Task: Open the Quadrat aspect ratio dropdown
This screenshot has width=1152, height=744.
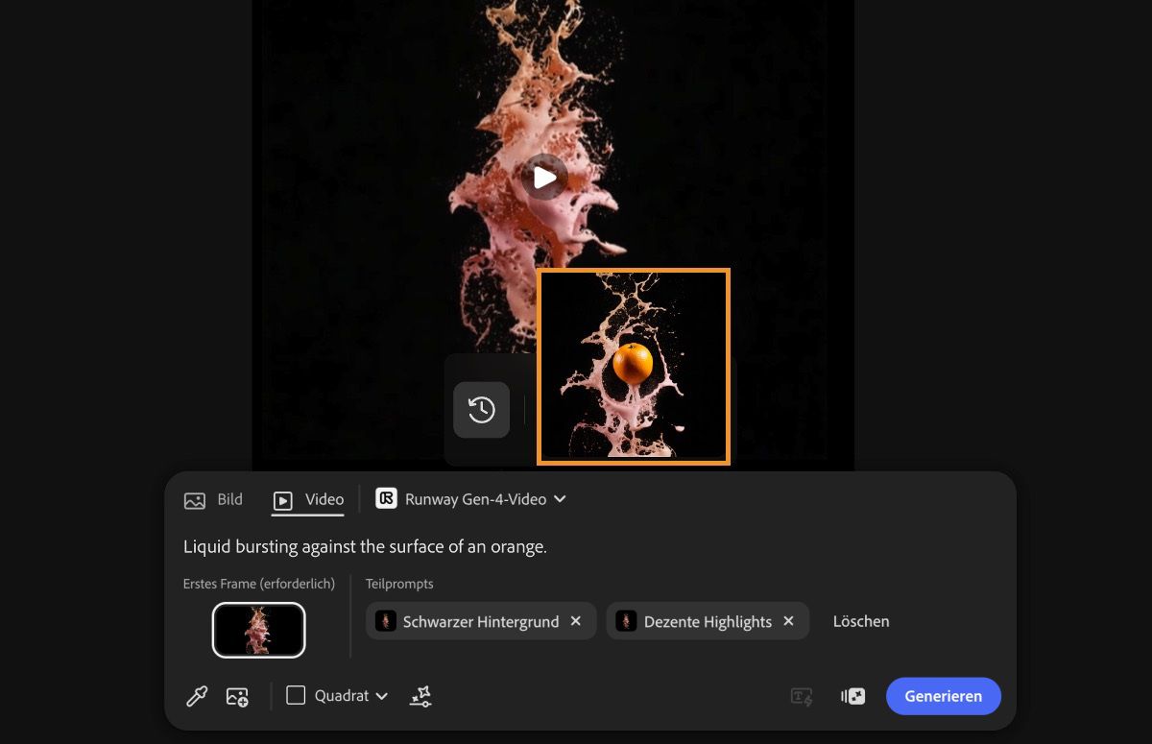Action: 338,696
